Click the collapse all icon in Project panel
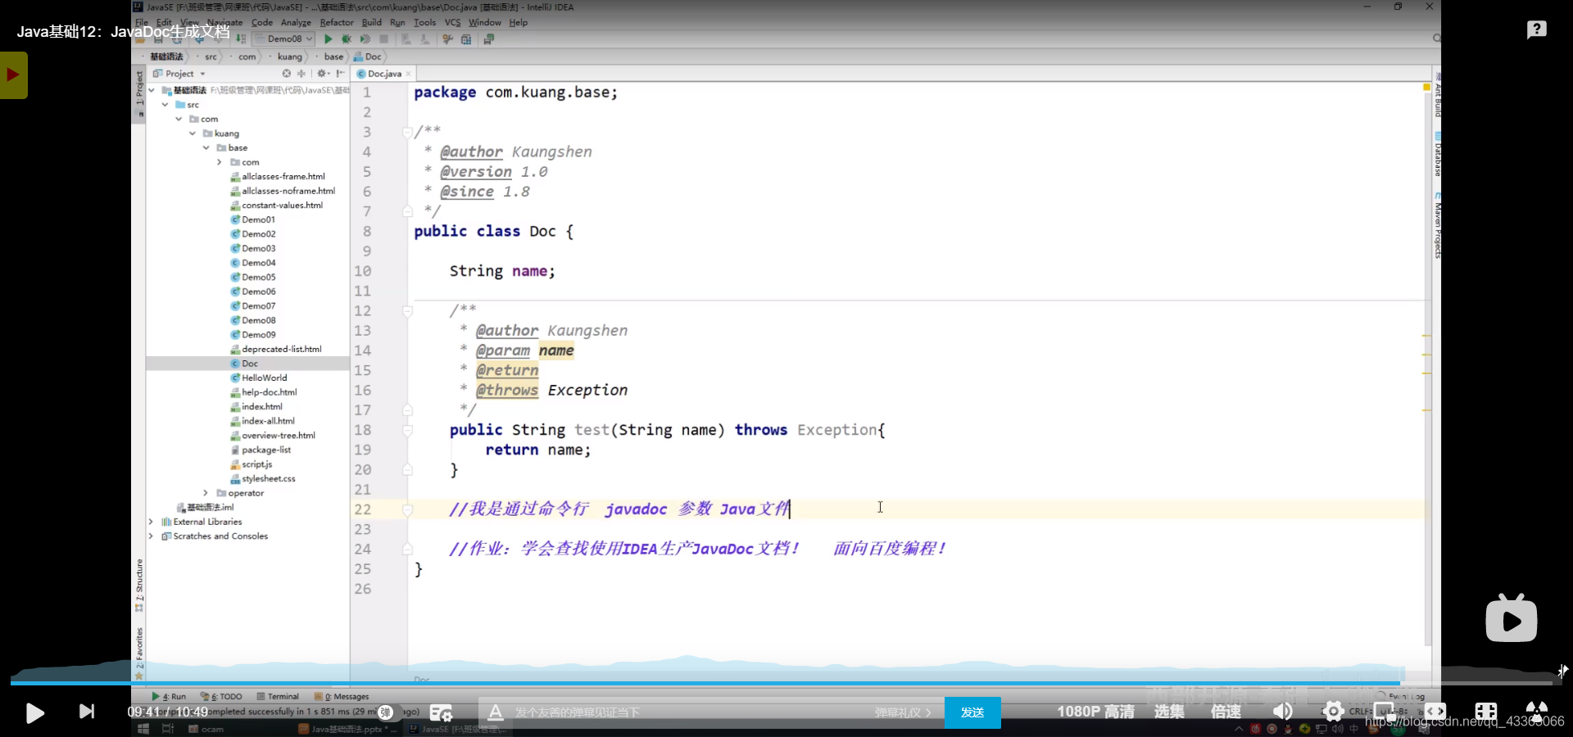1573x737 pixels. tap(301, 74)
